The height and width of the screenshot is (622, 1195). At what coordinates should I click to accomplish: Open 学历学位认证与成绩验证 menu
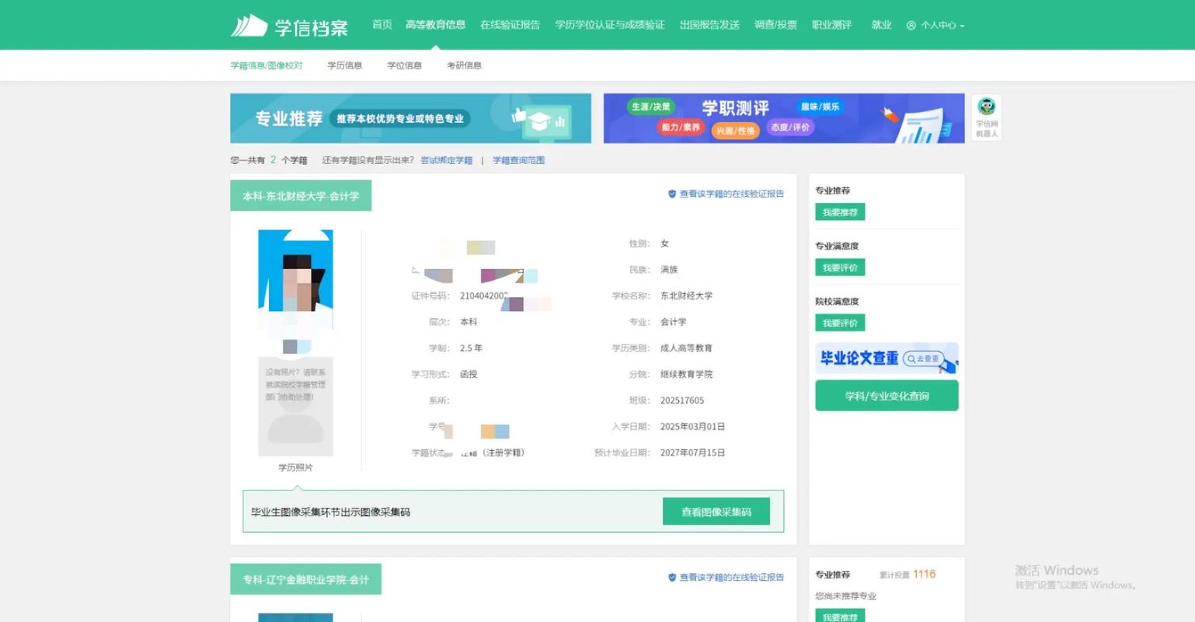click(x=610, y=25)
